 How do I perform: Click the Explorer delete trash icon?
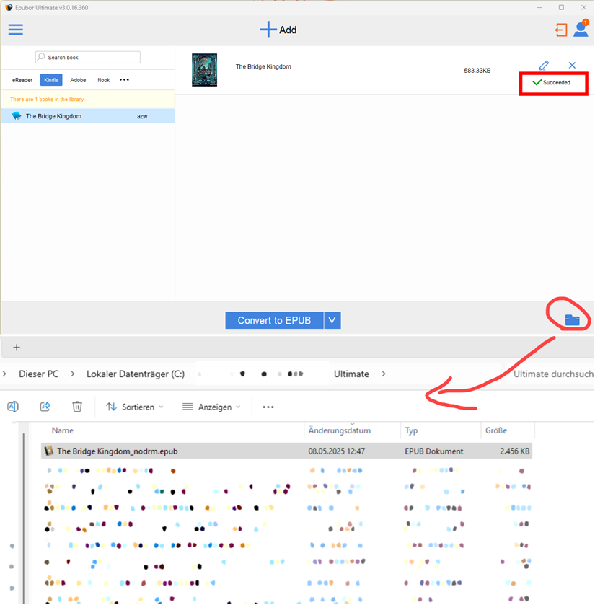[77, 407]
